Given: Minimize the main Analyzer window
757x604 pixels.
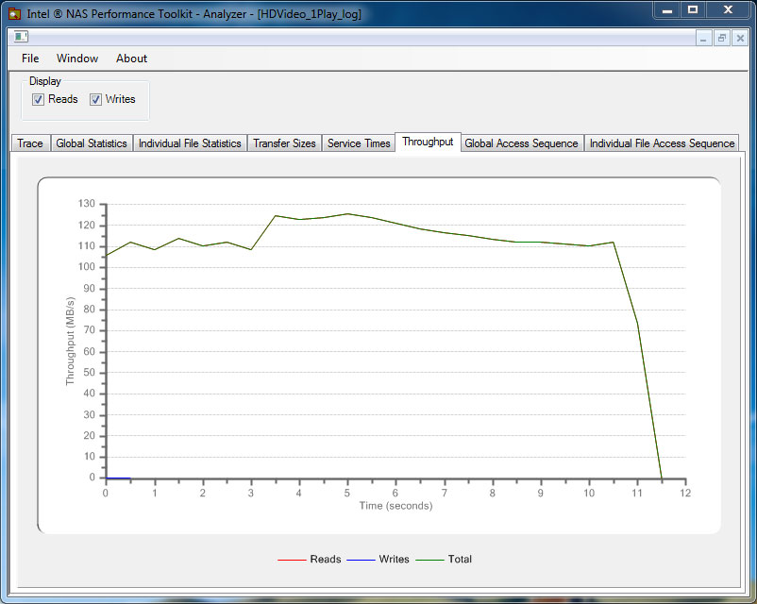Looking at the screenshot, I should coord(667,9).
